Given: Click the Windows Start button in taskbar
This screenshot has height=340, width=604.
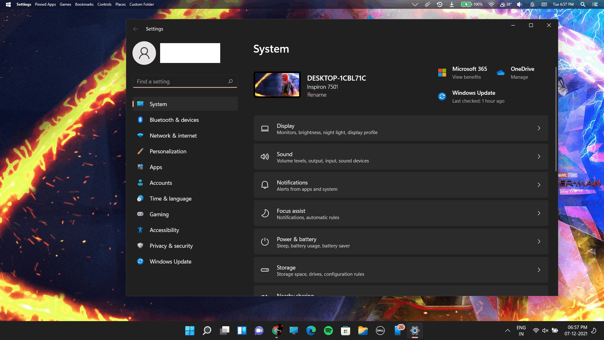Looking at the screenshot, I should [x=190, y=331].
